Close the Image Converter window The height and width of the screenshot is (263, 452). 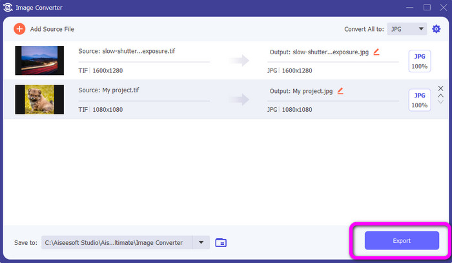tap(444, 8)
